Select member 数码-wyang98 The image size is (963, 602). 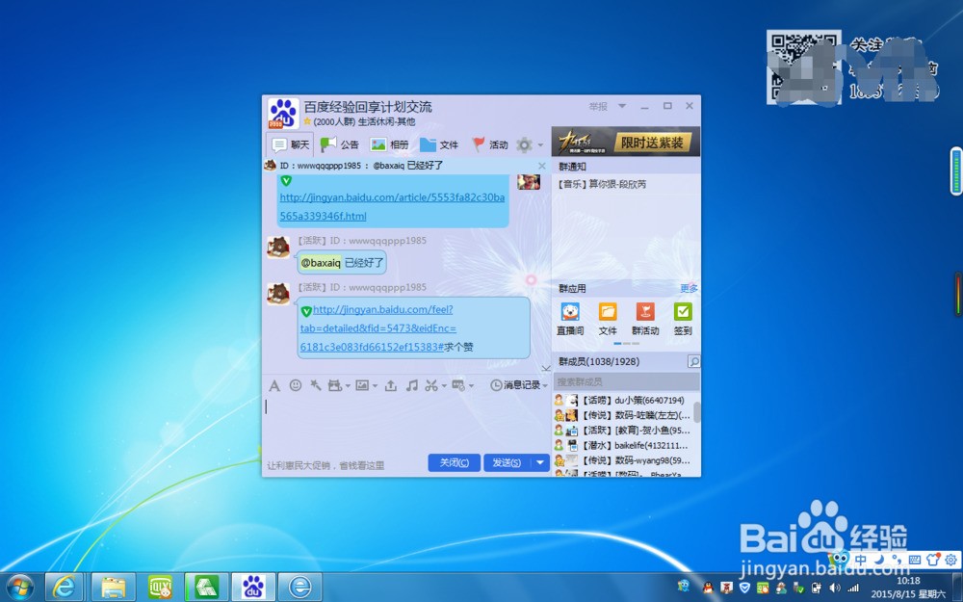point(623,460)
